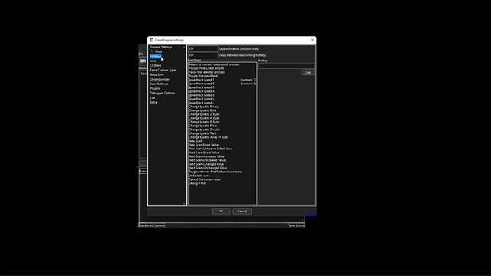The image size is (491, 276).
Task: Close the Cheat Engine settings window
Action: [x=312, y=40]
